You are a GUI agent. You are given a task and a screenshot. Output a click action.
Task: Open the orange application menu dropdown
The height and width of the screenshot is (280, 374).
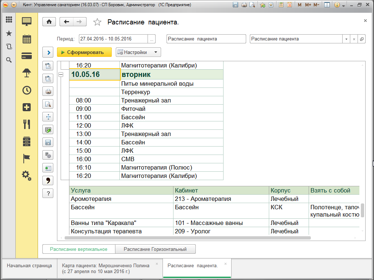(14, 5)
